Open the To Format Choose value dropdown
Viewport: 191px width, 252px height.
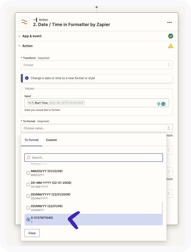tap(97, 128)
